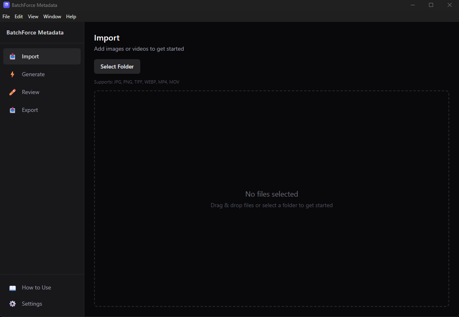Open the Help menu
Image resolution: width=459 pixels, height=317 pixels.
(x=71, y=17)
